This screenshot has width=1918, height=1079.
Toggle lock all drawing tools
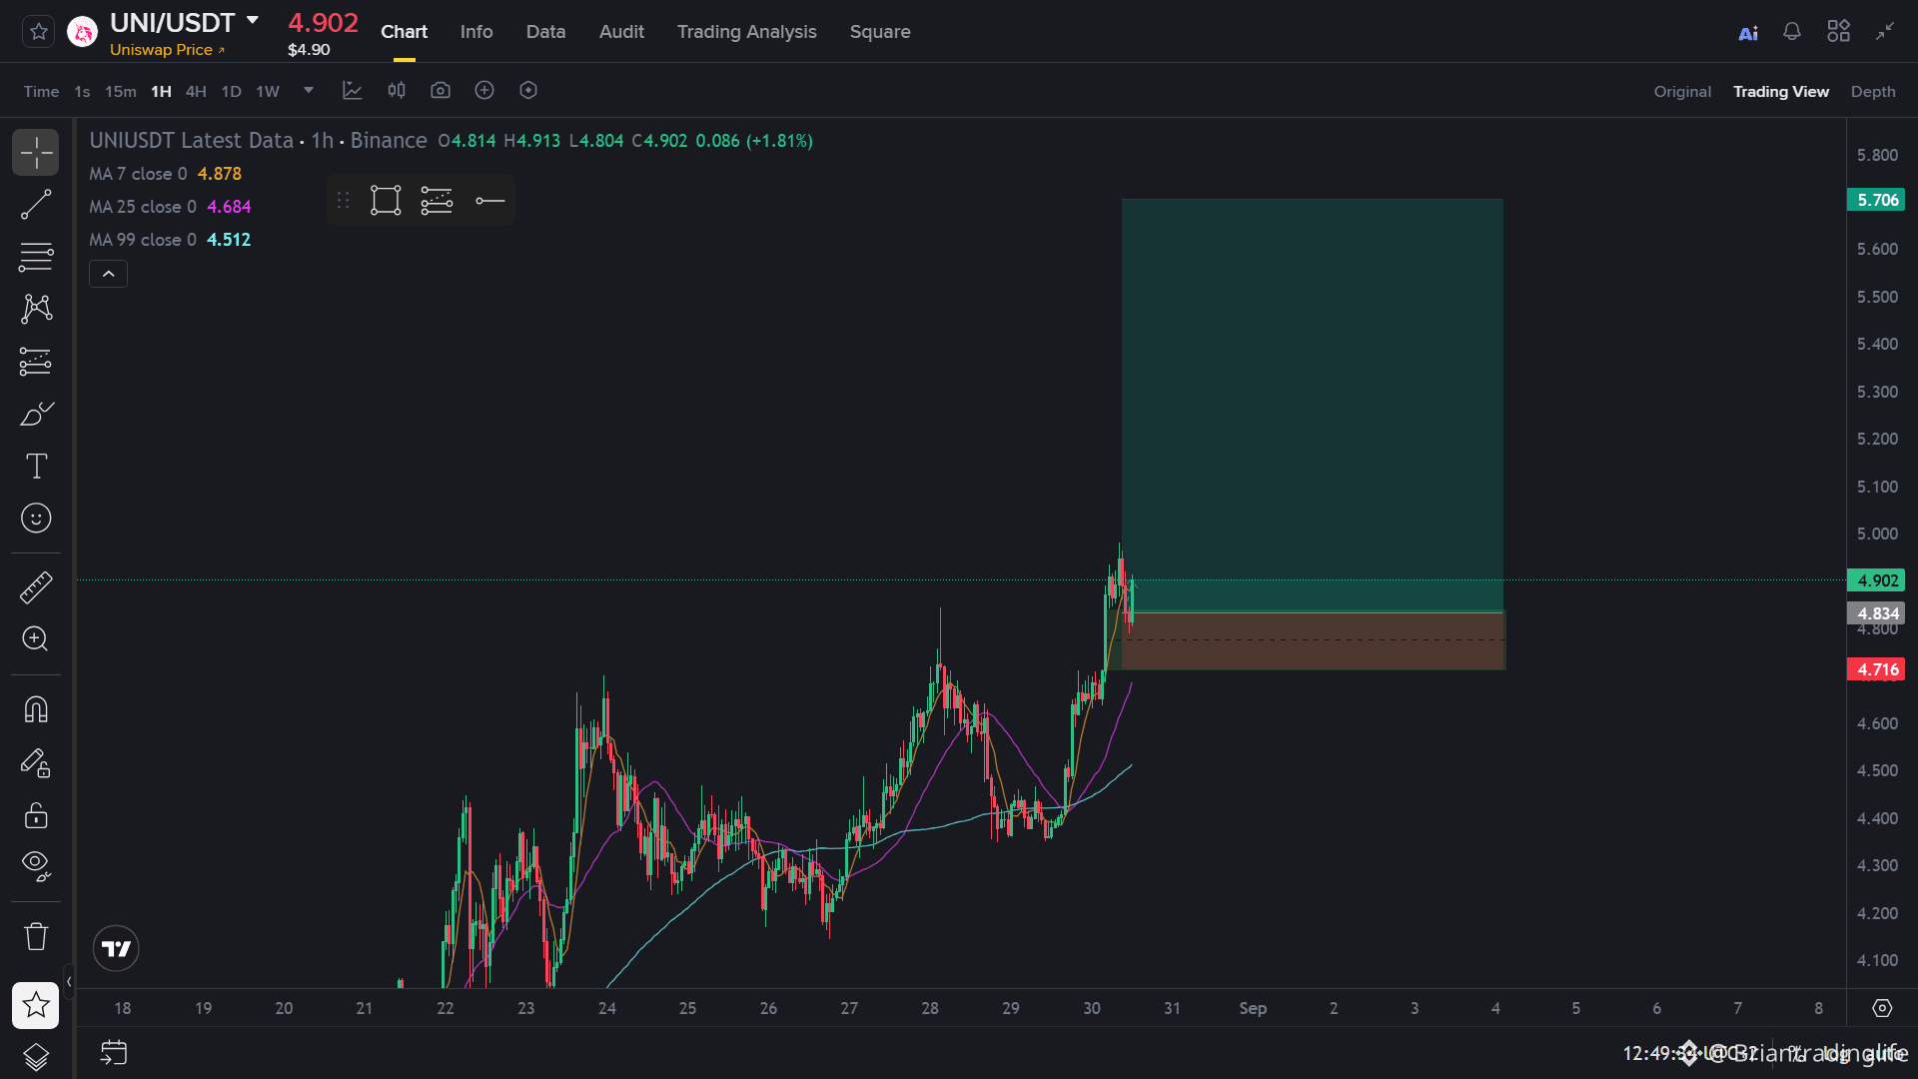point(36,815)
